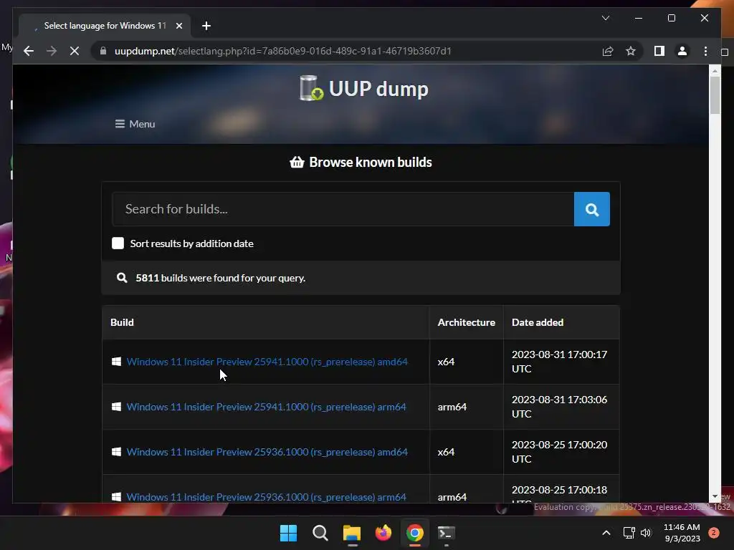Click the Chrome taskbar icon

tap(415, 533)
